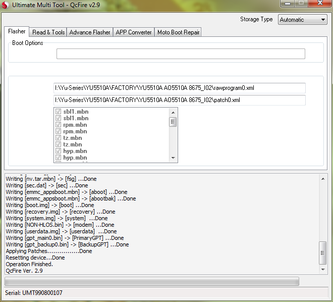Click the Boot Options input field

pyautogui.click(x=181, y=54)
